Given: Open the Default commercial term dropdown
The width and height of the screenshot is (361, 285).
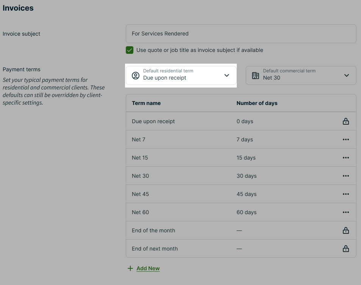Looking at the screenshot, I should pyautogui.click(x=301, y=75).
